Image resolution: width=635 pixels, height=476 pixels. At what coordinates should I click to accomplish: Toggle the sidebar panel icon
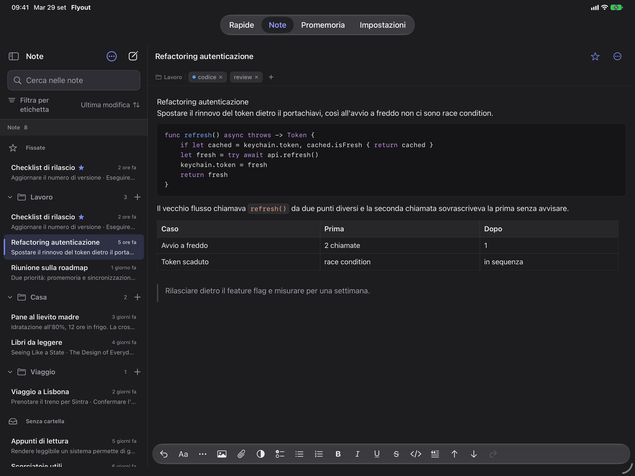tap(14, 57)
